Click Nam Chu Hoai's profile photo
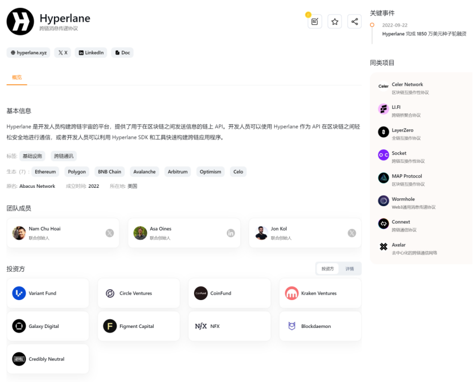 pyautogui.click(x=19, y=233)
